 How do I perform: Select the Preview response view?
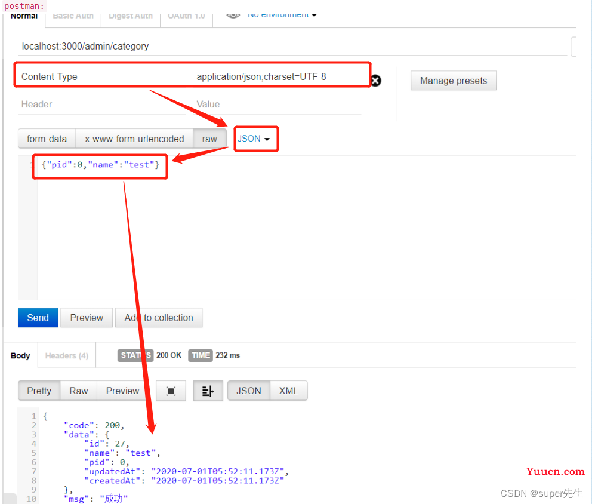(122, 391)
